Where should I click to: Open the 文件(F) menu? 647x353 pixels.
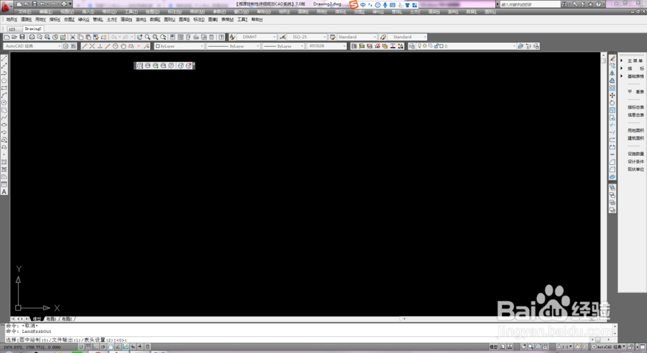pos(25,12)
